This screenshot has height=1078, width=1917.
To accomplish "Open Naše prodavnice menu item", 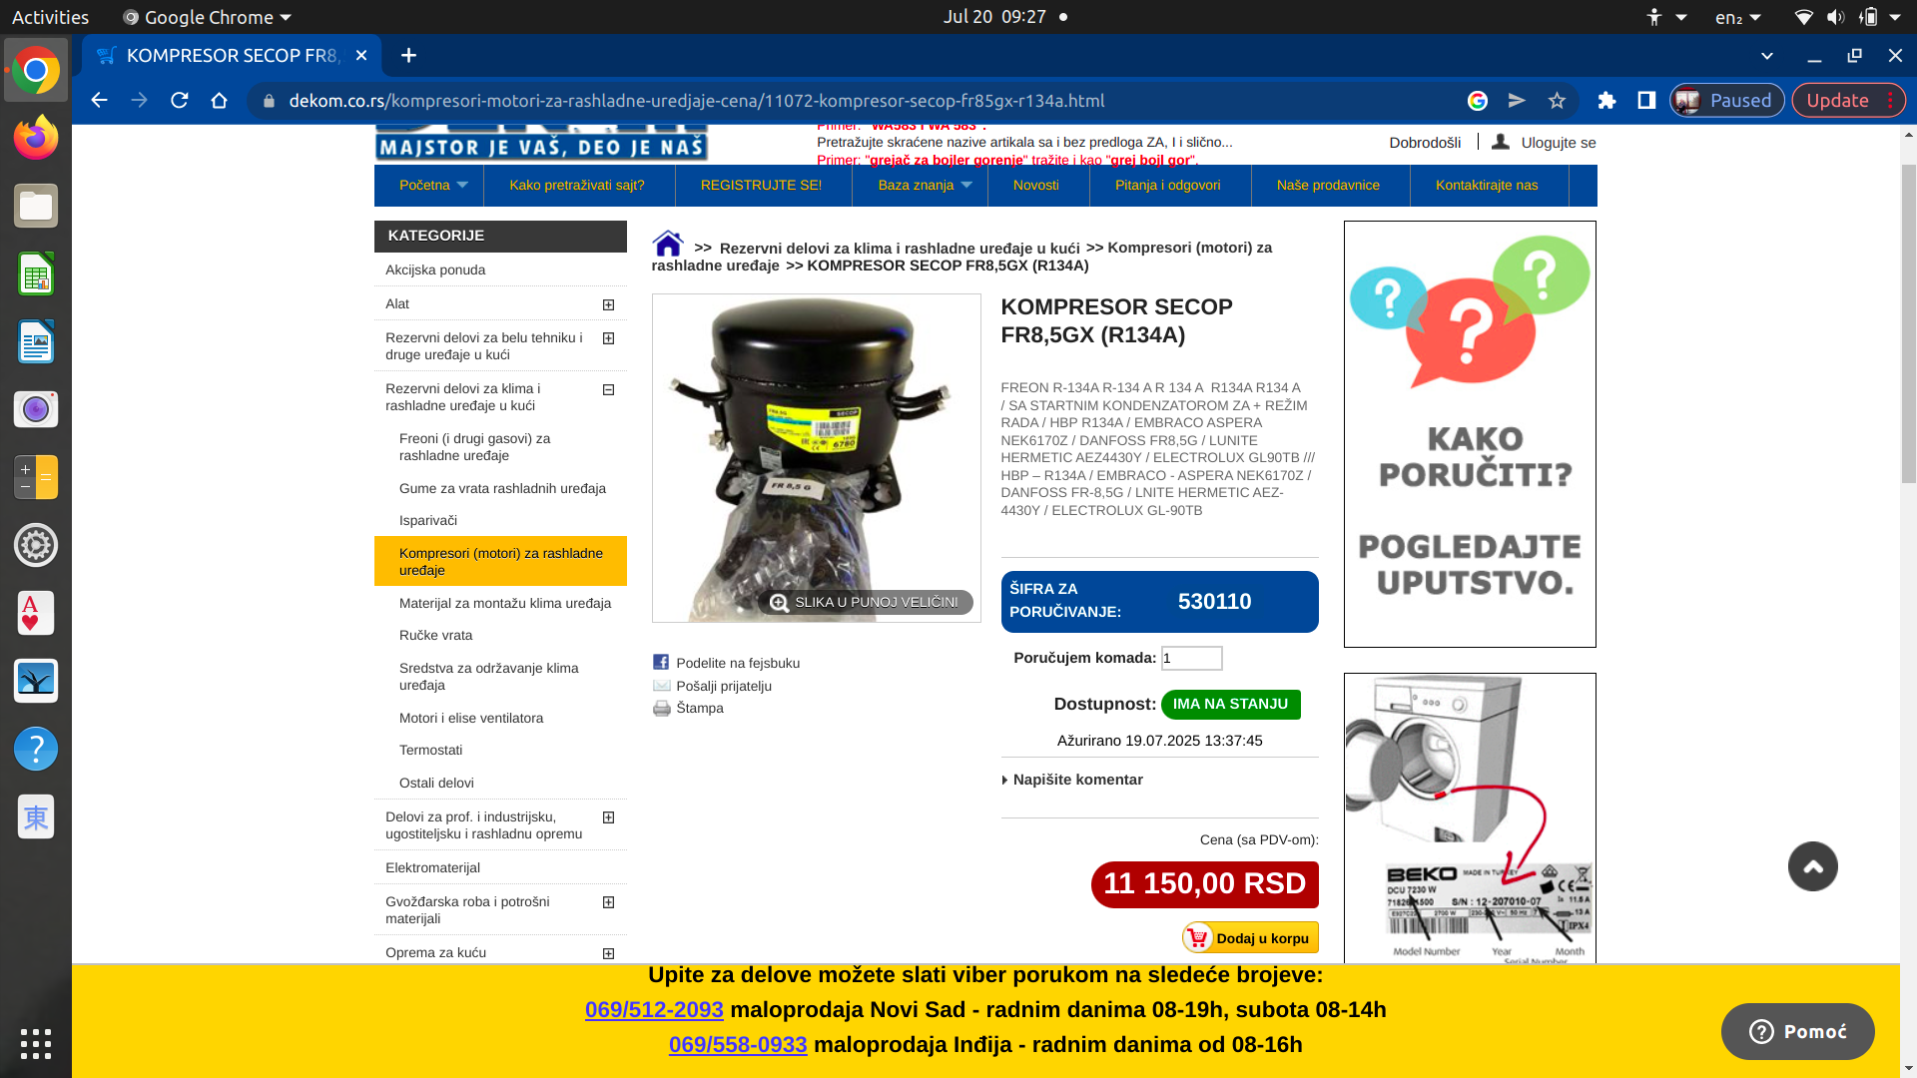I will point(1328,186).
